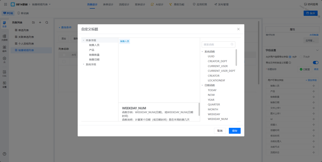
Task: Click the new folder icon in page list
Action: tap(33, 22)
